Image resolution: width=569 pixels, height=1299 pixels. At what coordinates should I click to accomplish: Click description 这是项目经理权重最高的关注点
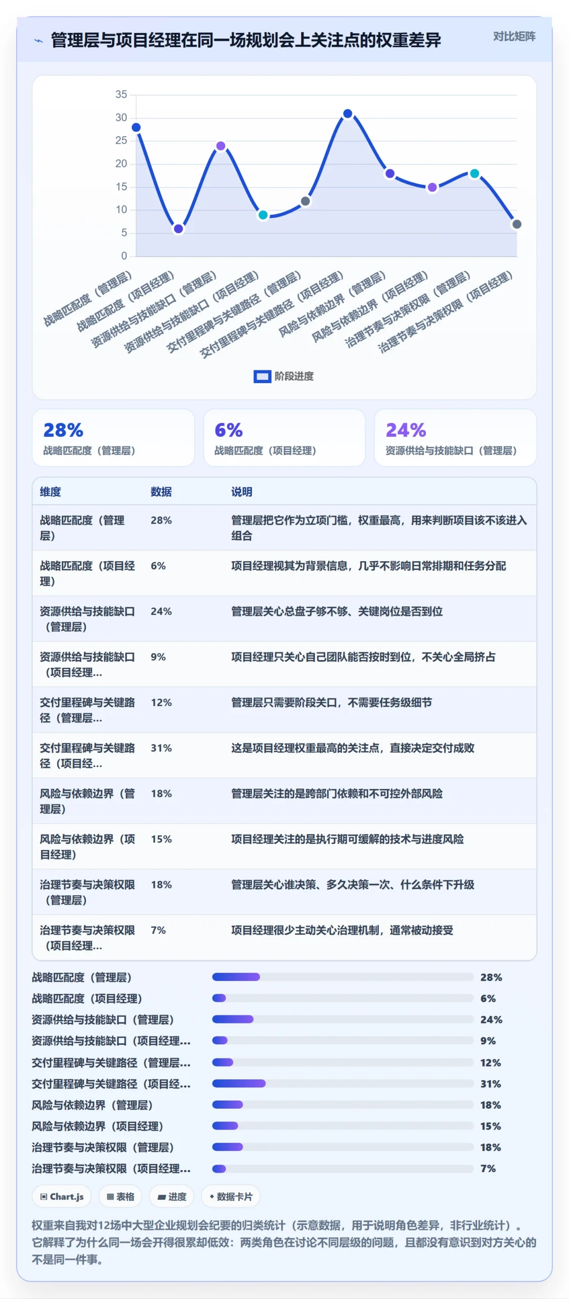[353, 748]
